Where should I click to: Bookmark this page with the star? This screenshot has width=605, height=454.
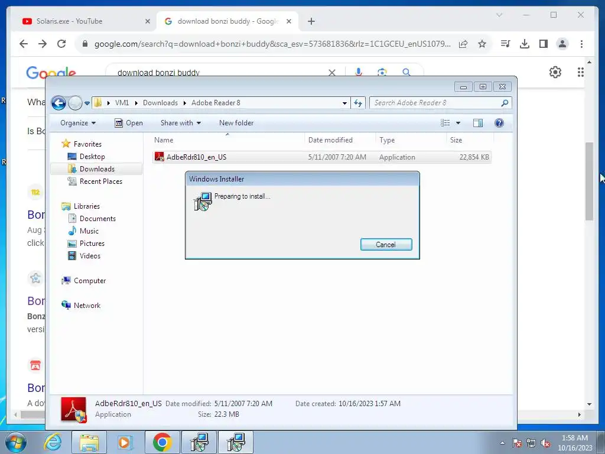(482, 44)
